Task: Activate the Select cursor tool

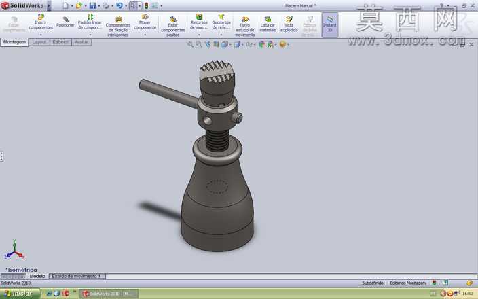Action: pyautogui.click(x=133, y=5)
